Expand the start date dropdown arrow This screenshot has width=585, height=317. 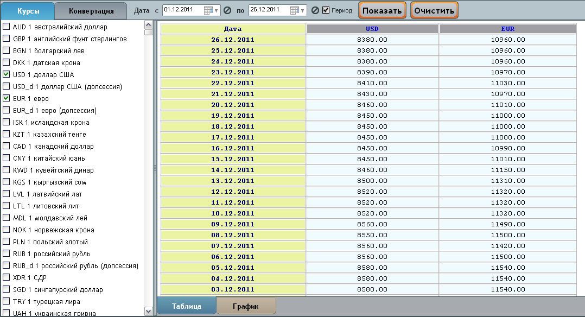(217, 10)
